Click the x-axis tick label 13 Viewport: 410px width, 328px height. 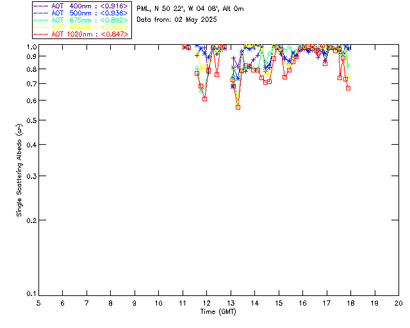pos(231,302)
